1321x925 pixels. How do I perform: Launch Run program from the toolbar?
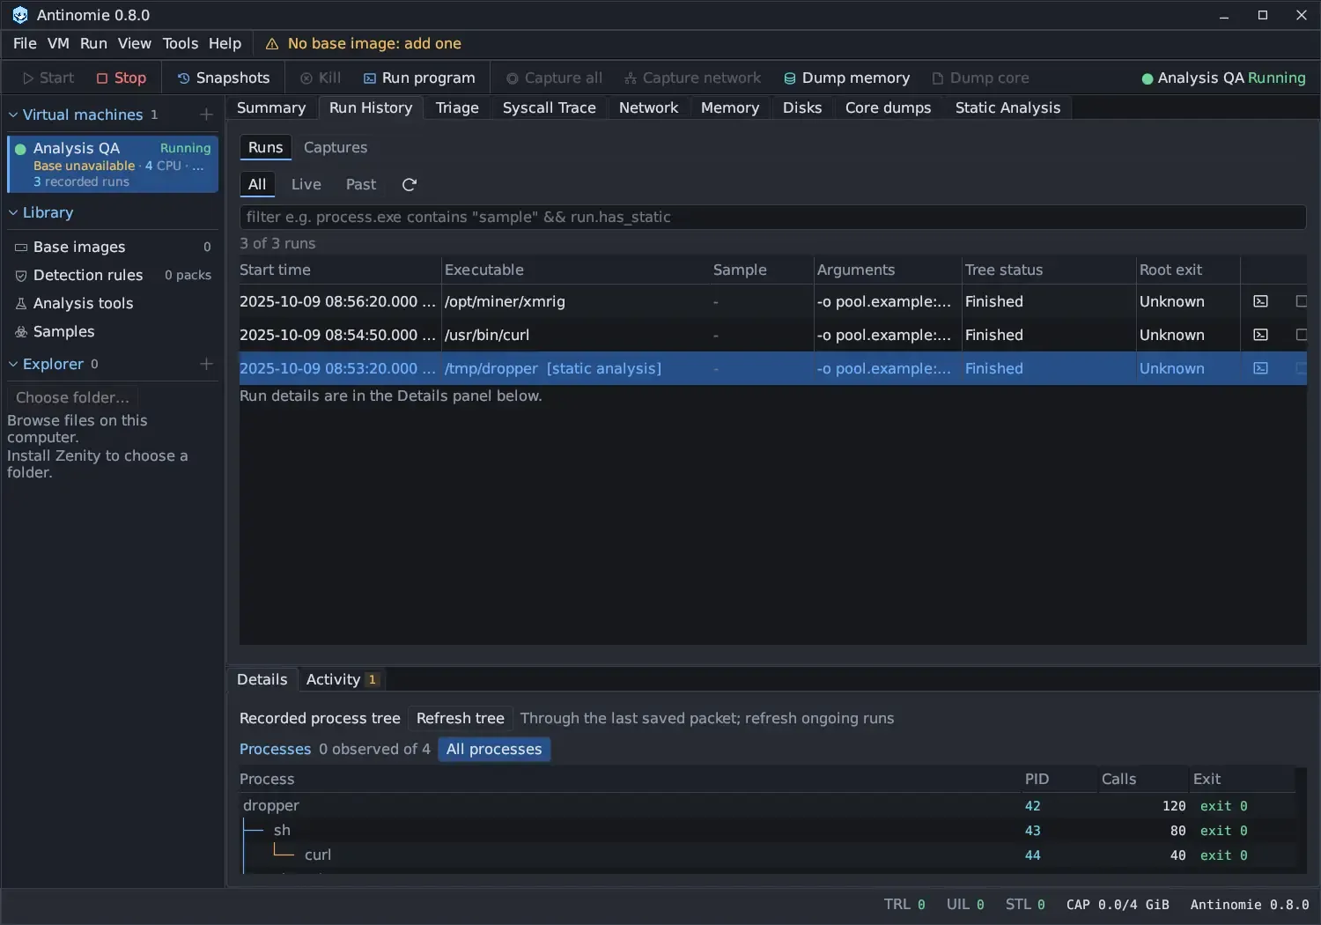click(419, 78)
